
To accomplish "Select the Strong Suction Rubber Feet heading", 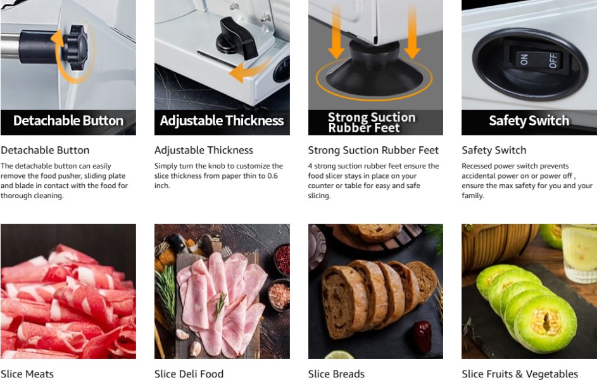I will click(x=373, y=150).
